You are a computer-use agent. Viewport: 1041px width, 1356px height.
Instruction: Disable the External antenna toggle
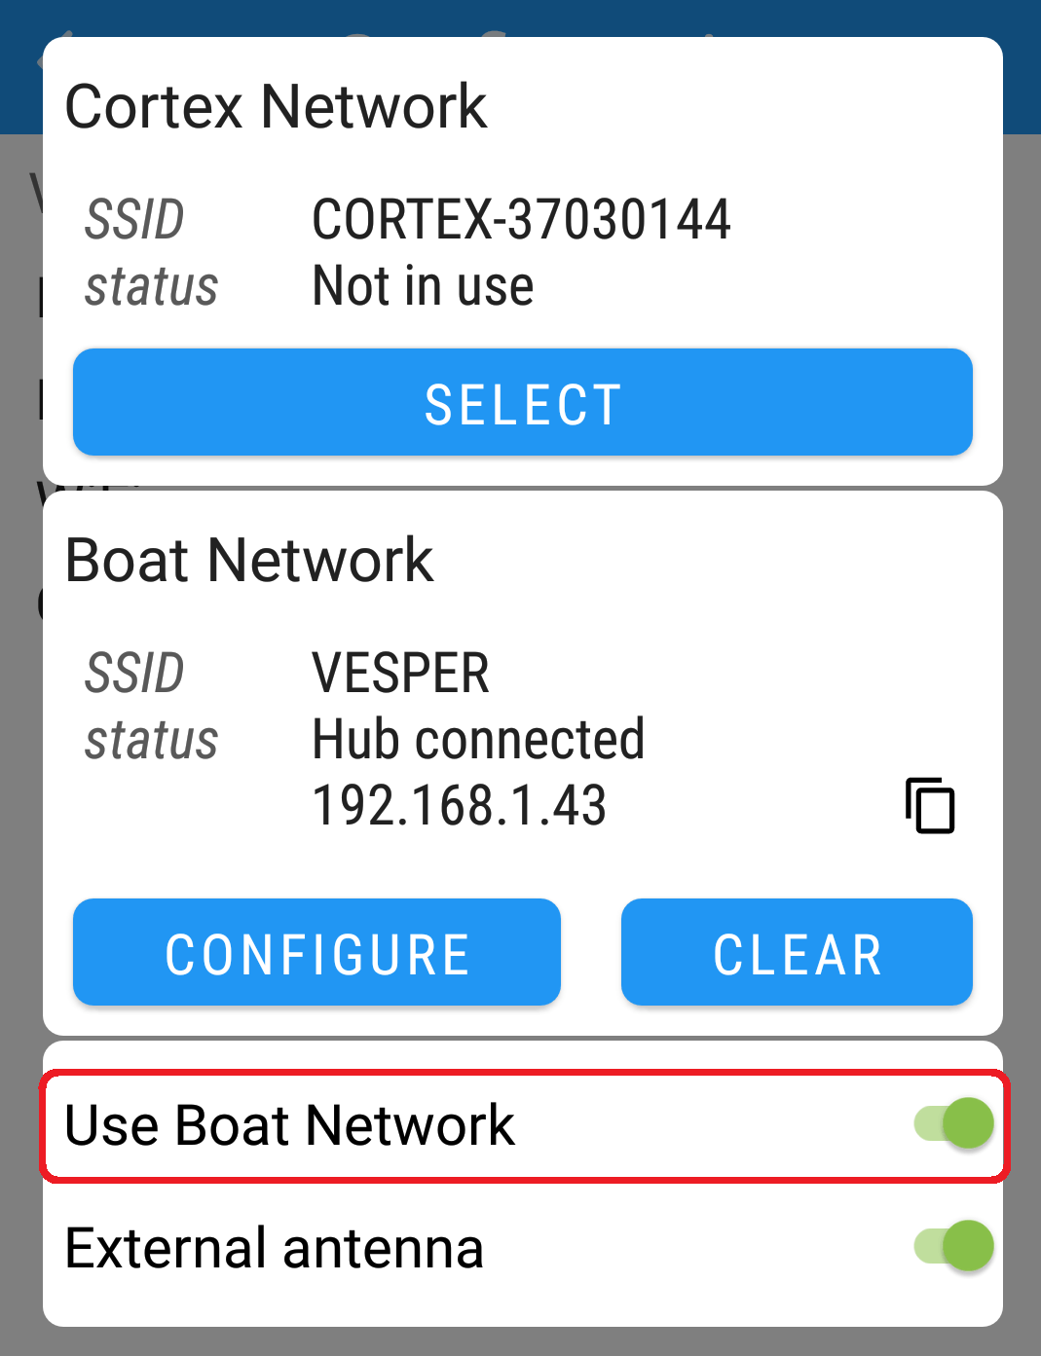[x=952, y=1246]
